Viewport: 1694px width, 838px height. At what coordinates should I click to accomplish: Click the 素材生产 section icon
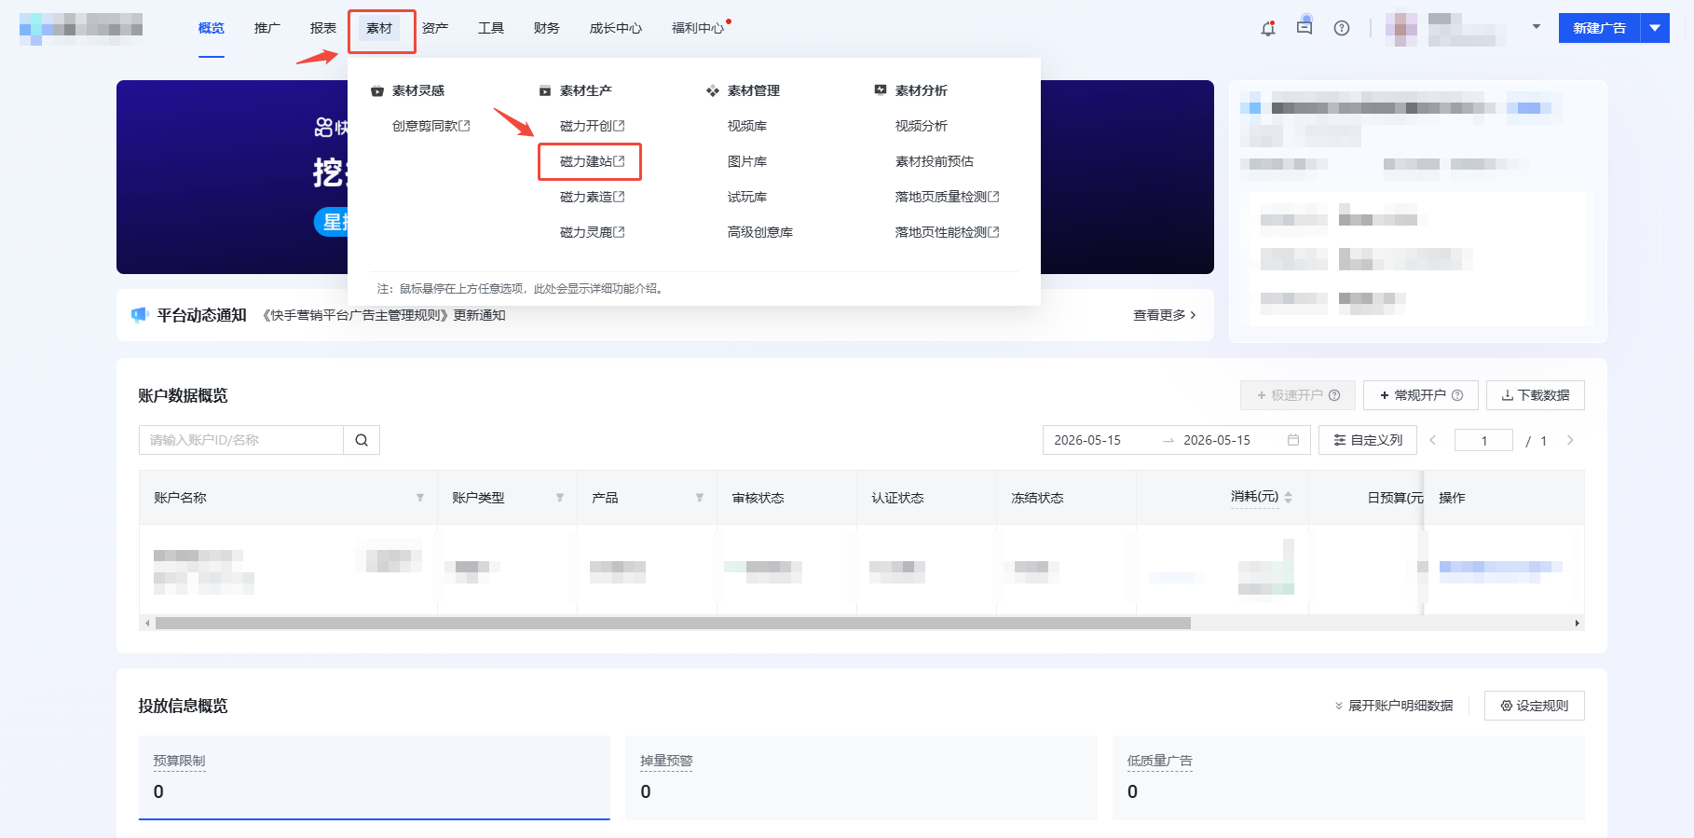[x=545, y=90]
